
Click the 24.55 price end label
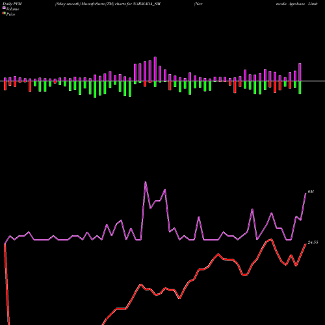pos(313,242)
